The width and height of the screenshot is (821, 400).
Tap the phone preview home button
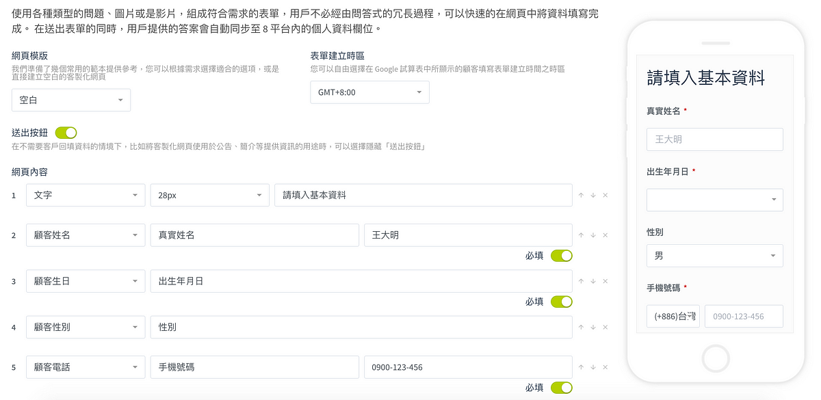716,358
